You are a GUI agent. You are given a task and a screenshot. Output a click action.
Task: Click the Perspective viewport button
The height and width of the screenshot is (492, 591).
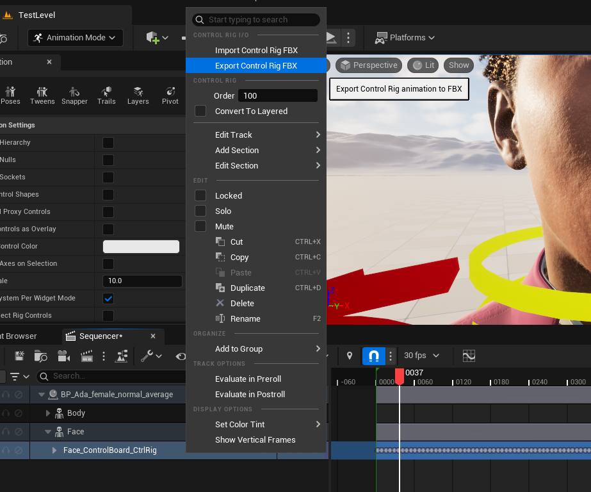click(x=369, y=65)
